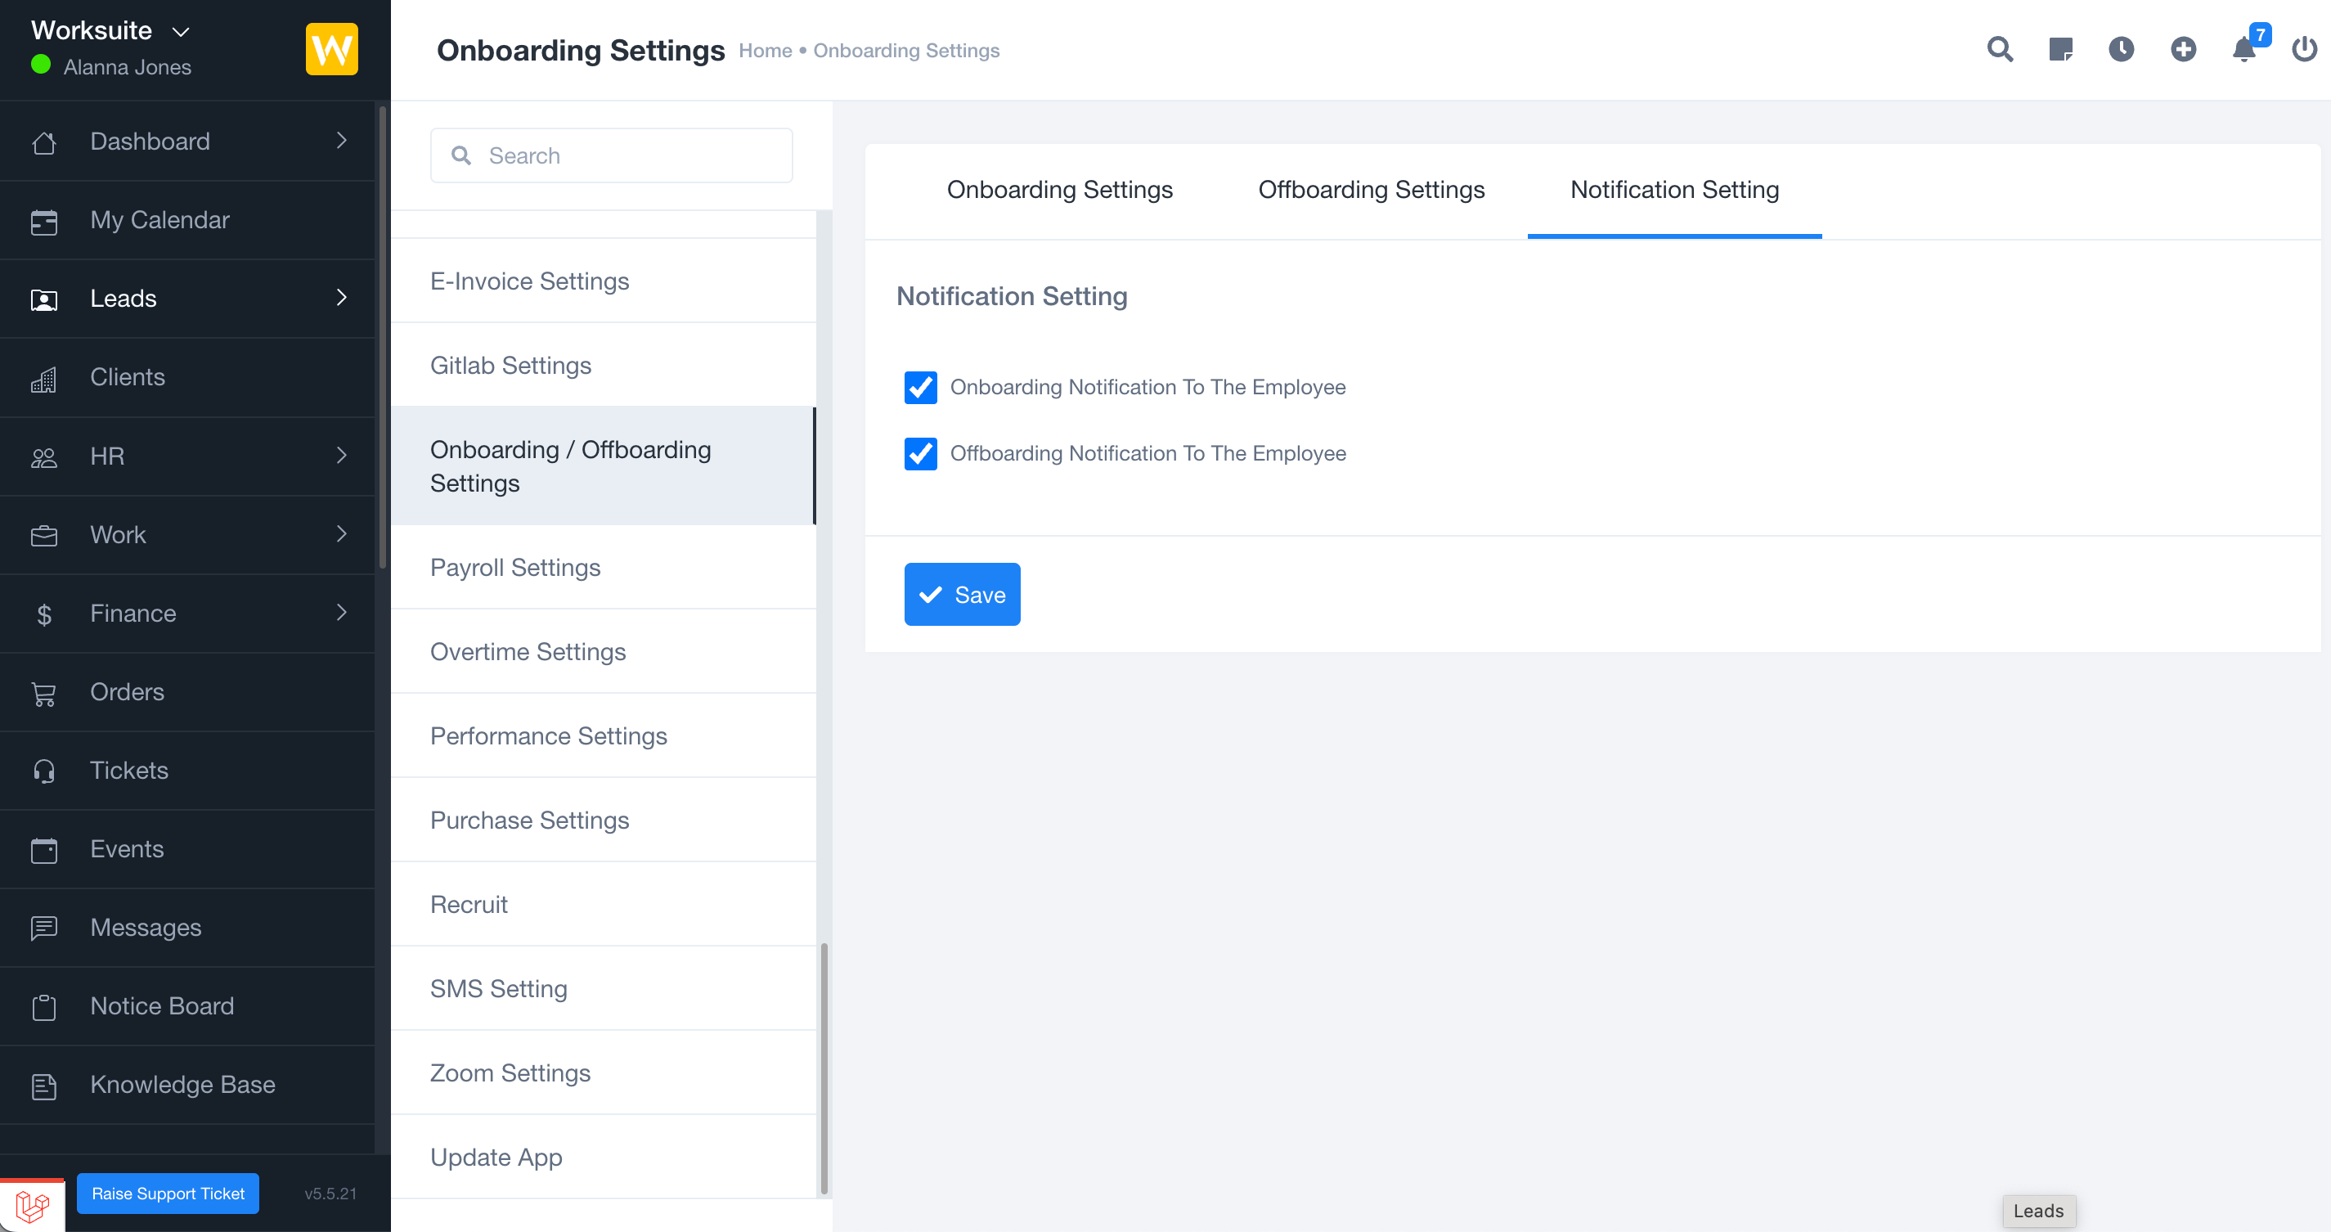
Task: Expand the Dashboard sidebar chevron
Action: pyautogui.click(x=341, y=141)
